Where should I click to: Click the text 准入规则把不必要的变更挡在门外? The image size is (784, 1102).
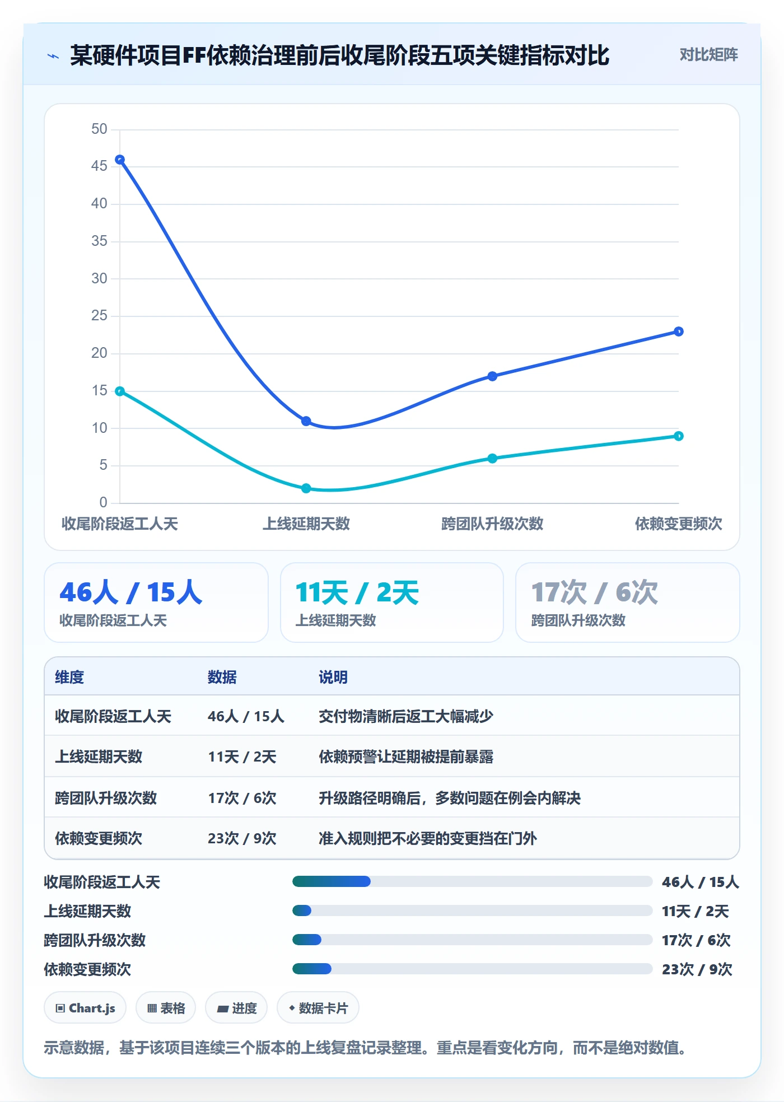pyautogui.click(x=428, y=838)
